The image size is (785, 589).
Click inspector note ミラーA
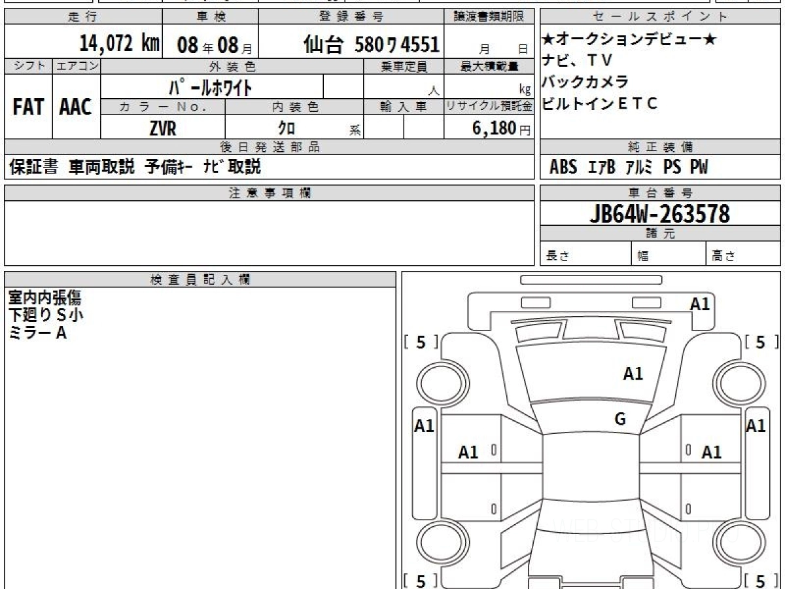[x=37, y=333]
